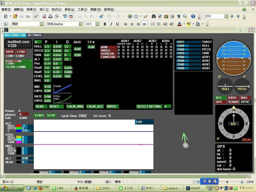Image resolution: width=256 pixels, height=192 pixels.
Task: Turn on numbered list
Action: pyautogui.click(x=153, y=24)
